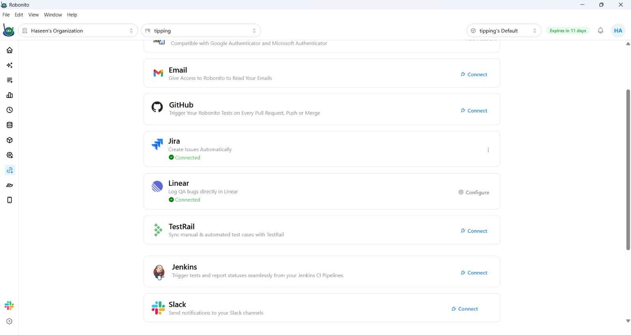
Task: Click the Linear logo icon
Action: [157, 186]
